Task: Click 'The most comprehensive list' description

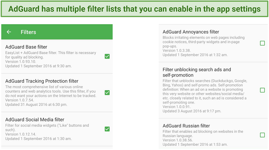Action: (x=51, y=91)
